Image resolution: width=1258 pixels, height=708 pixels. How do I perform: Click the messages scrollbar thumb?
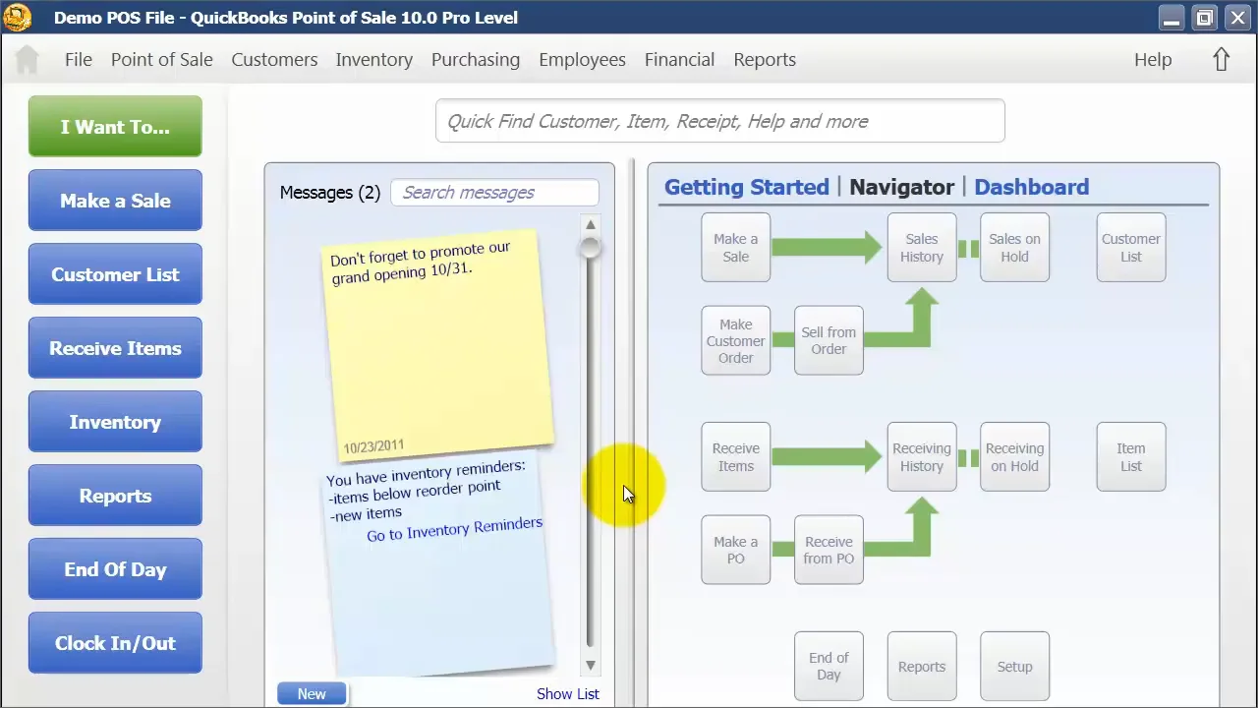pos(591,247)
